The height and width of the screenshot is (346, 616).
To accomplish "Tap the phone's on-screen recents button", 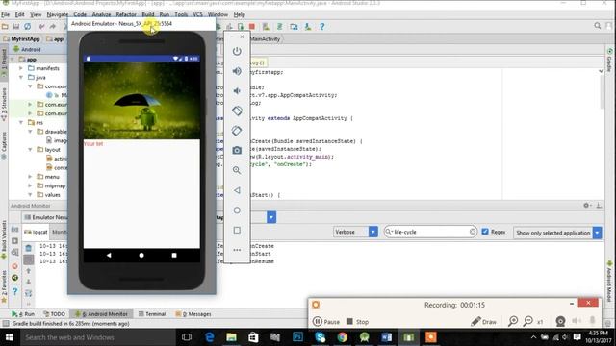I will (x=174, y=255).
